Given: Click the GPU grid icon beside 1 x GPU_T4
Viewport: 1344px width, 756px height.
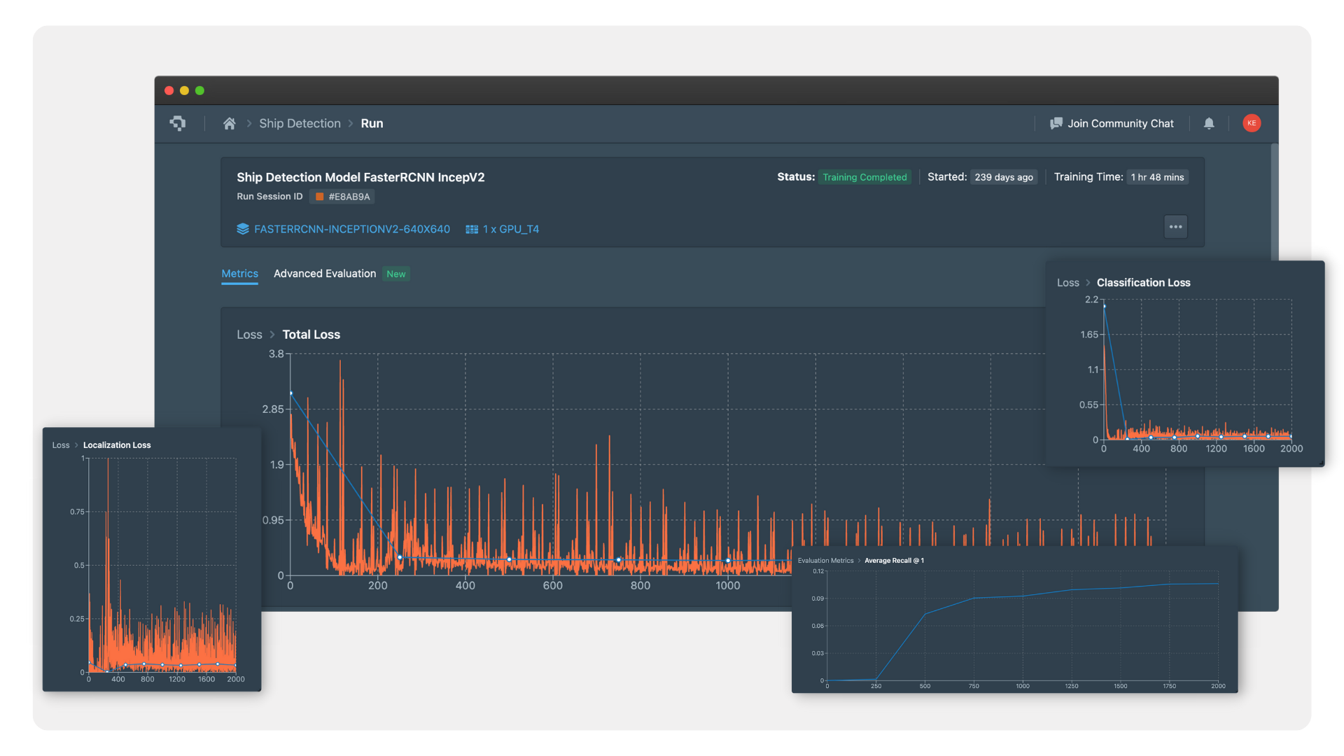Looking at the screenshot, I should (472, 229).
